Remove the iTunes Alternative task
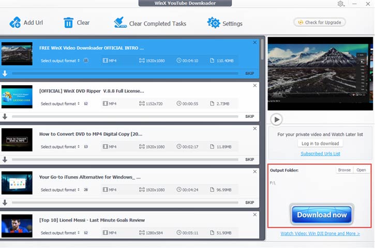Image resolution: width=375 pixels, height=249 pixels. 254,172
